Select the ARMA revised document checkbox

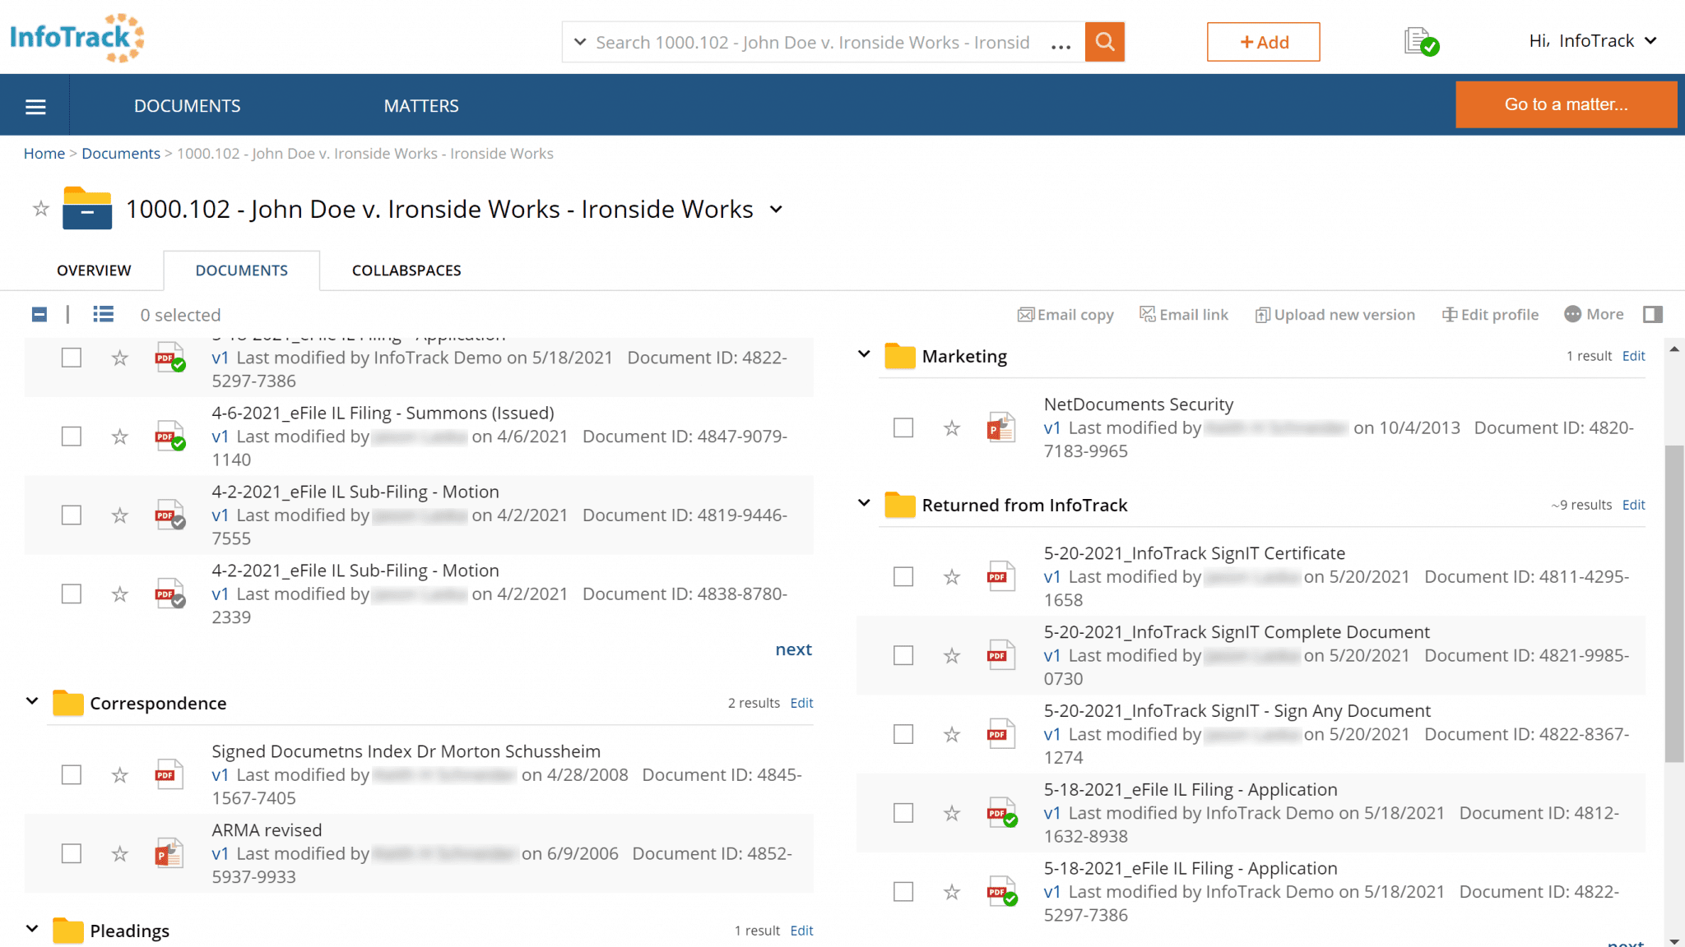[x=72, y=853]
